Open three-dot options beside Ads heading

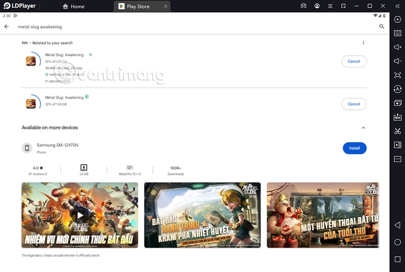(x=363, y=43)
